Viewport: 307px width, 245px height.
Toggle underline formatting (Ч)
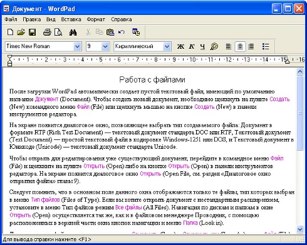[202, 46]
